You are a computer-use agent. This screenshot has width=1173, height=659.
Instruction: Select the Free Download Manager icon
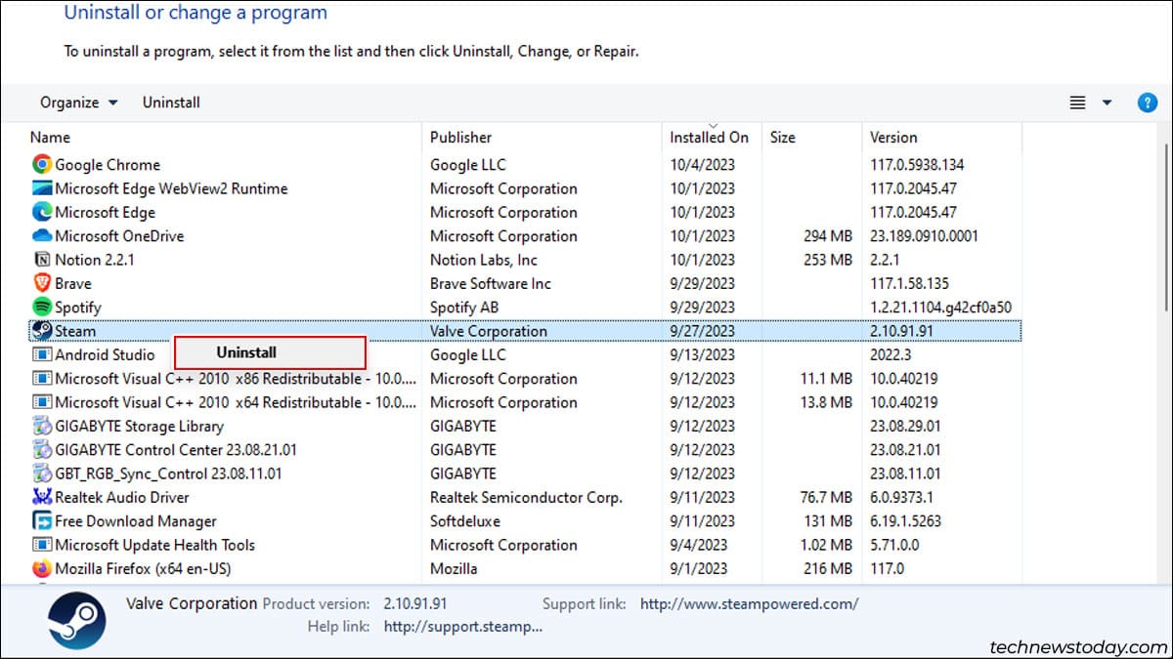(x=42, y=521)
